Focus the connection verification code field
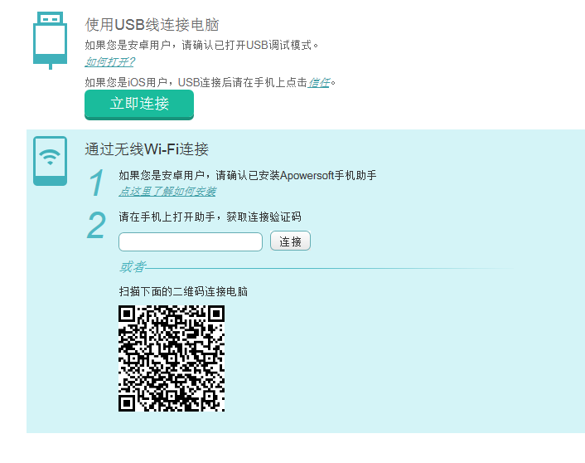 (x=191, y=241)
